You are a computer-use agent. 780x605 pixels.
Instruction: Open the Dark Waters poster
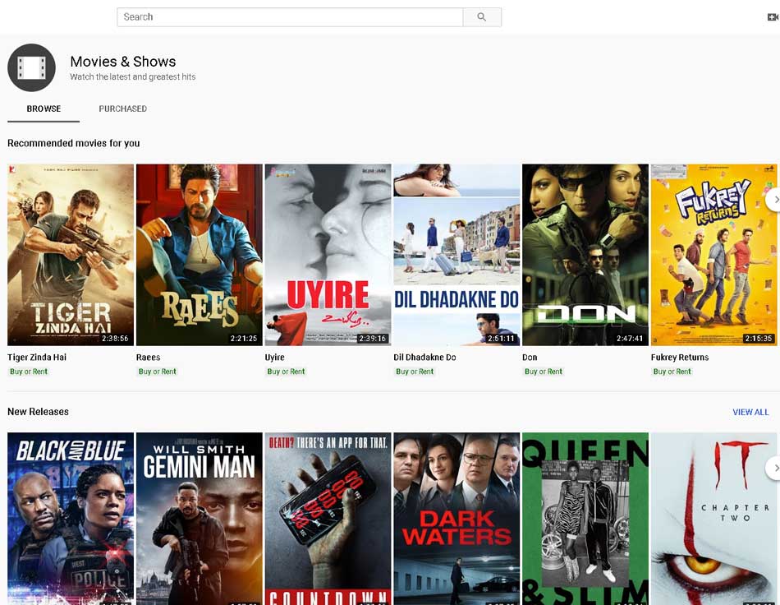[457, 519]
